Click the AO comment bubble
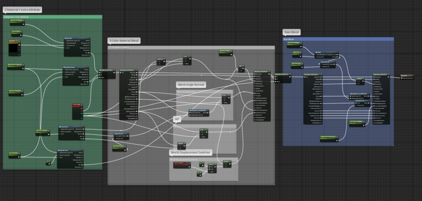Viewport: 422px width, 201px height. point(177,119)
